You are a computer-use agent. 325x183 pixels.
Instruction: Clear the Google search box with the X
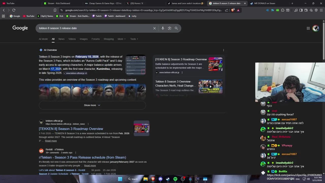coord(154,28)
